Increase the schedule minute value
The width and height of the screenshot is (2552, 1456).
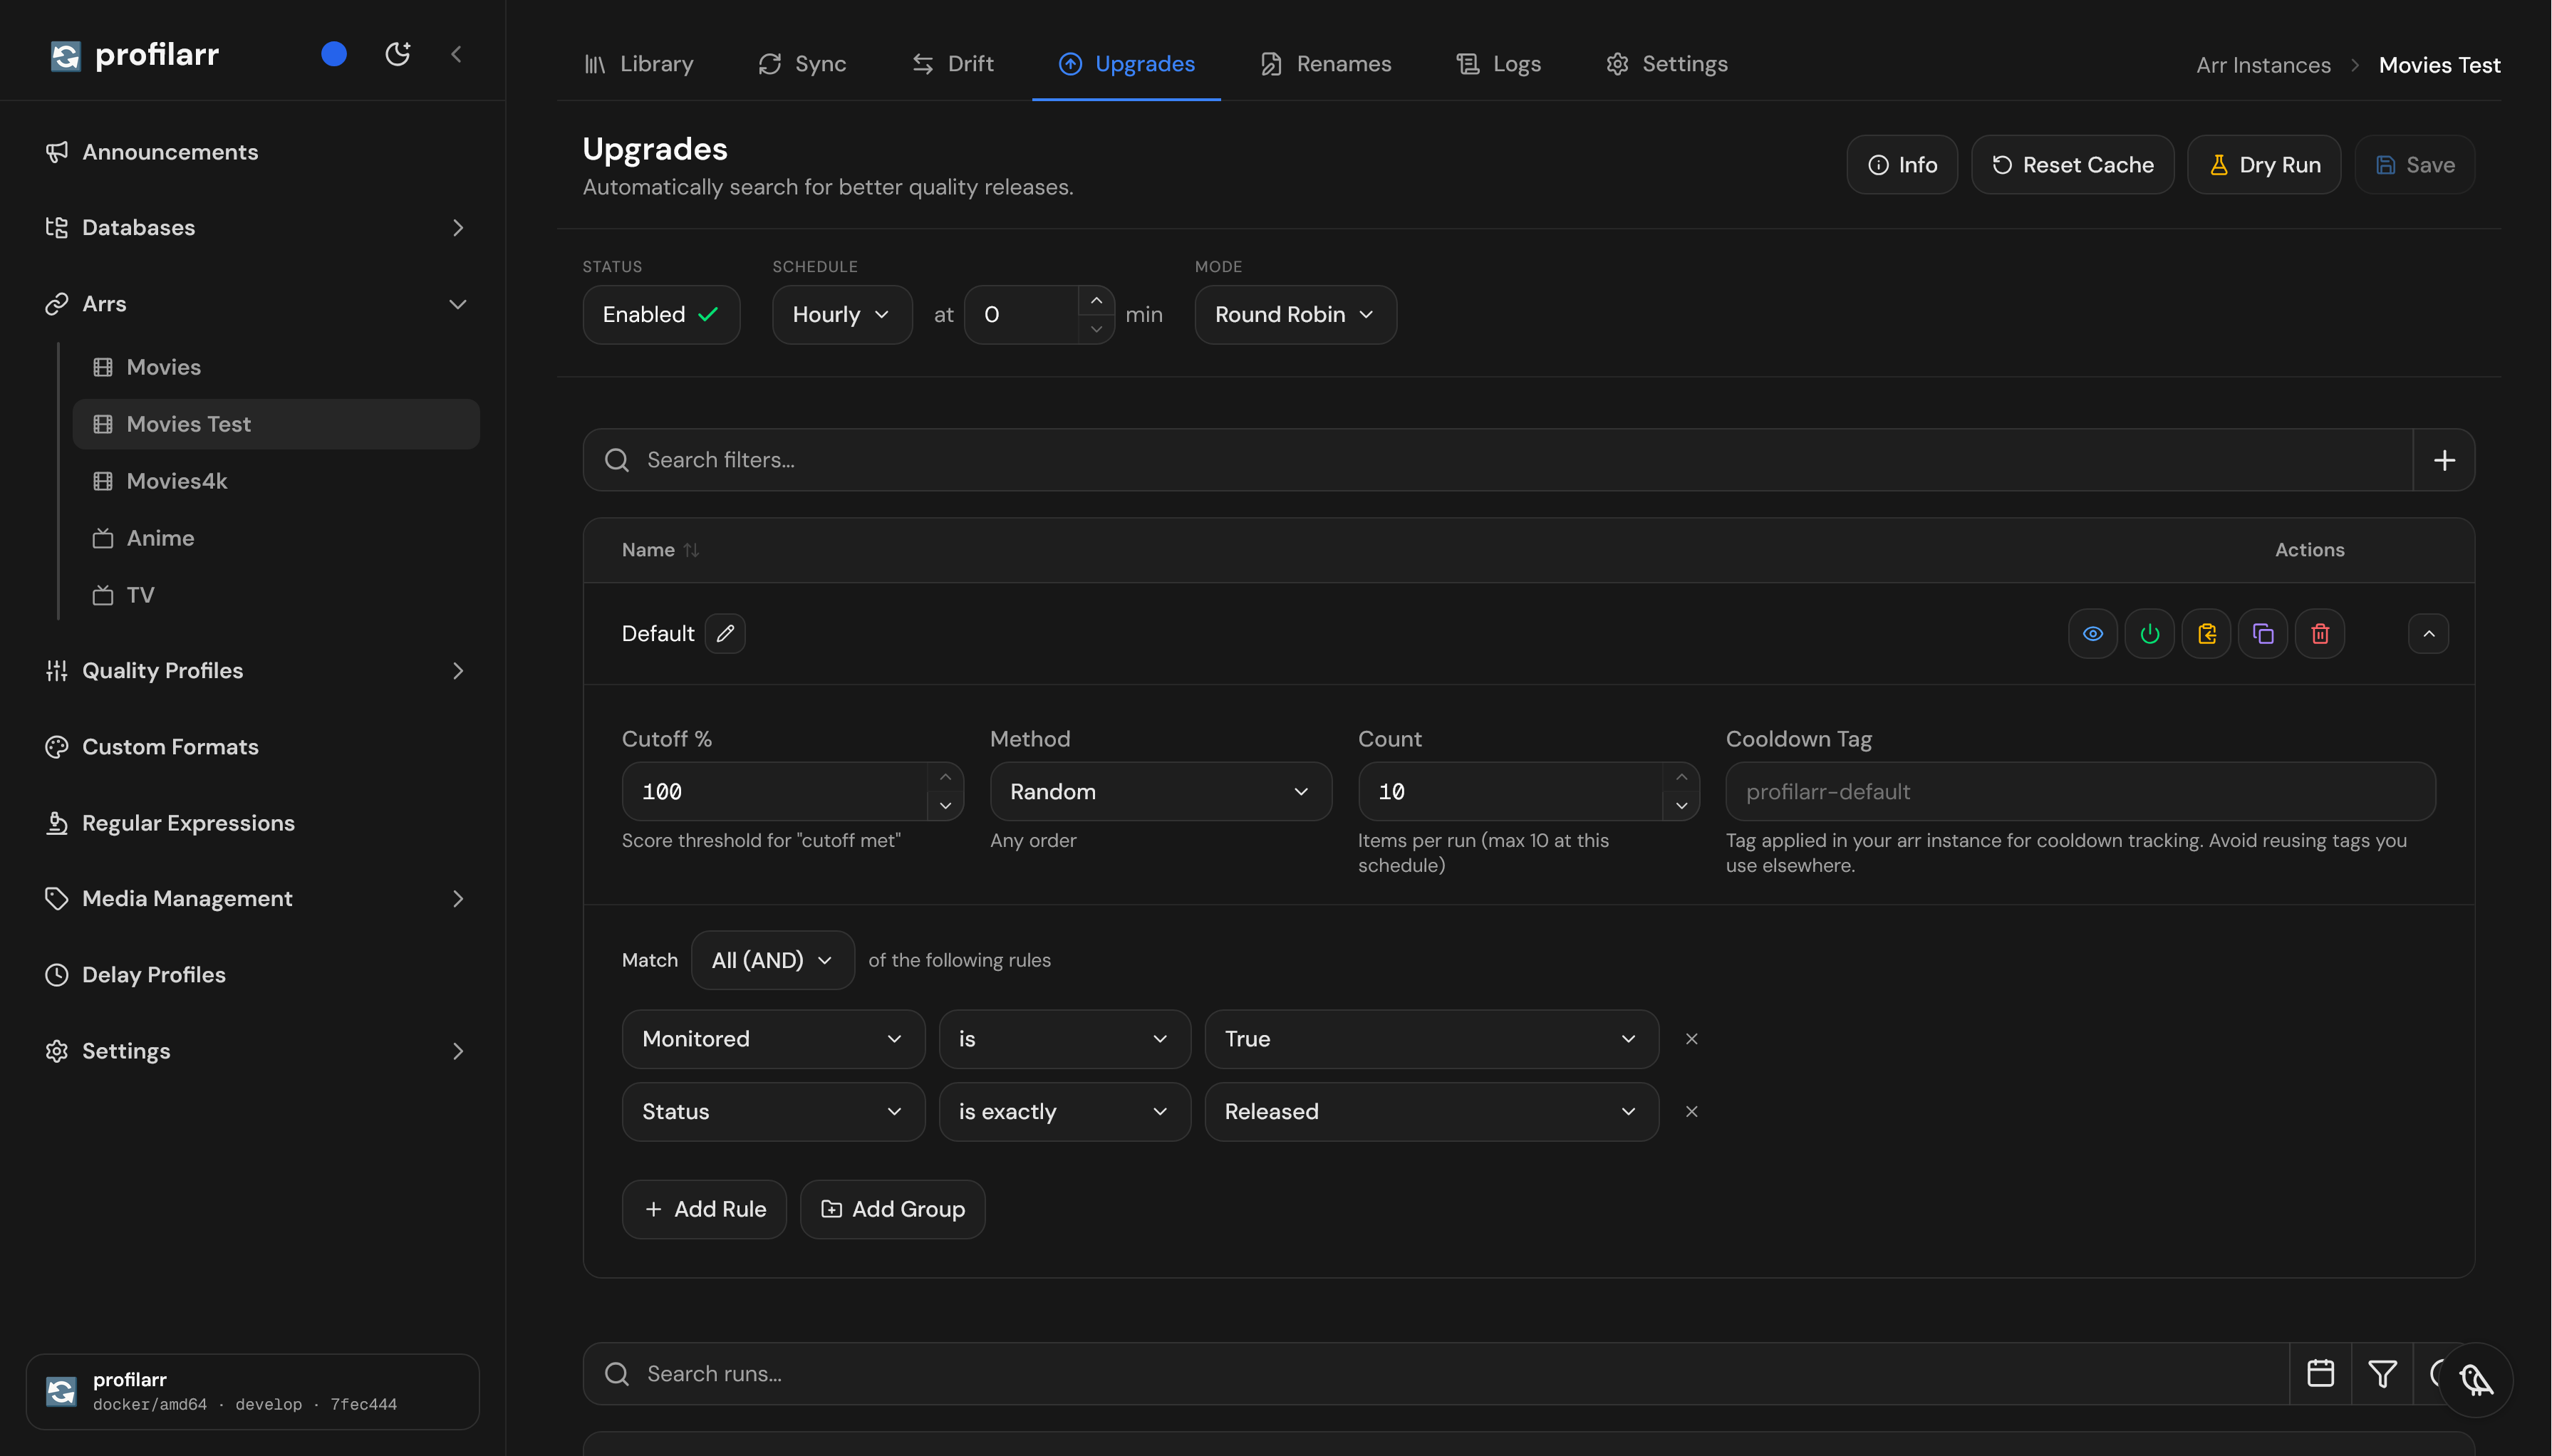(1096, 301)
